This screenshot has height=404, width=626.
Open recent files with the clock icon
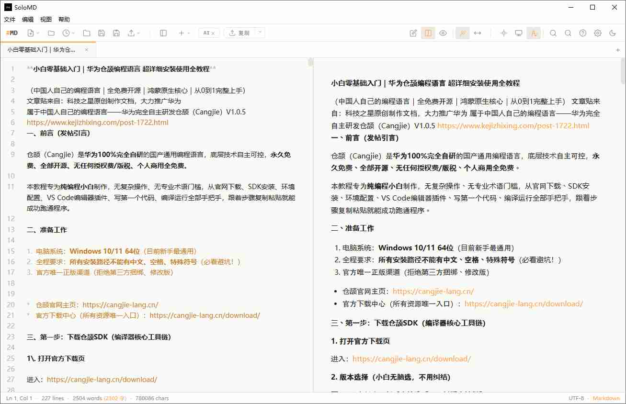[65, 33]
